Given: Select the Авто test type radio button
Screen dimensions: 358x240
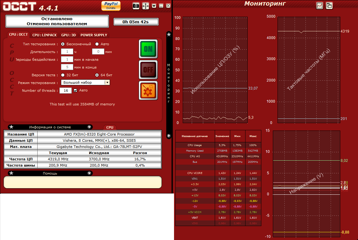Looking at the screenshot, I should coord(97,44).
